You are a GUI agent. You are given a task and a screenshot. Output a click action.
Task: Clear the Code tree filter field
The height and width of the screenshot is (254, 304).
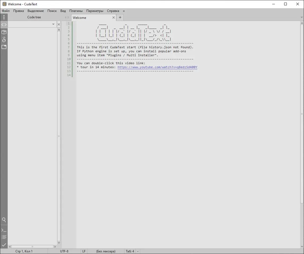click(59, 24)
